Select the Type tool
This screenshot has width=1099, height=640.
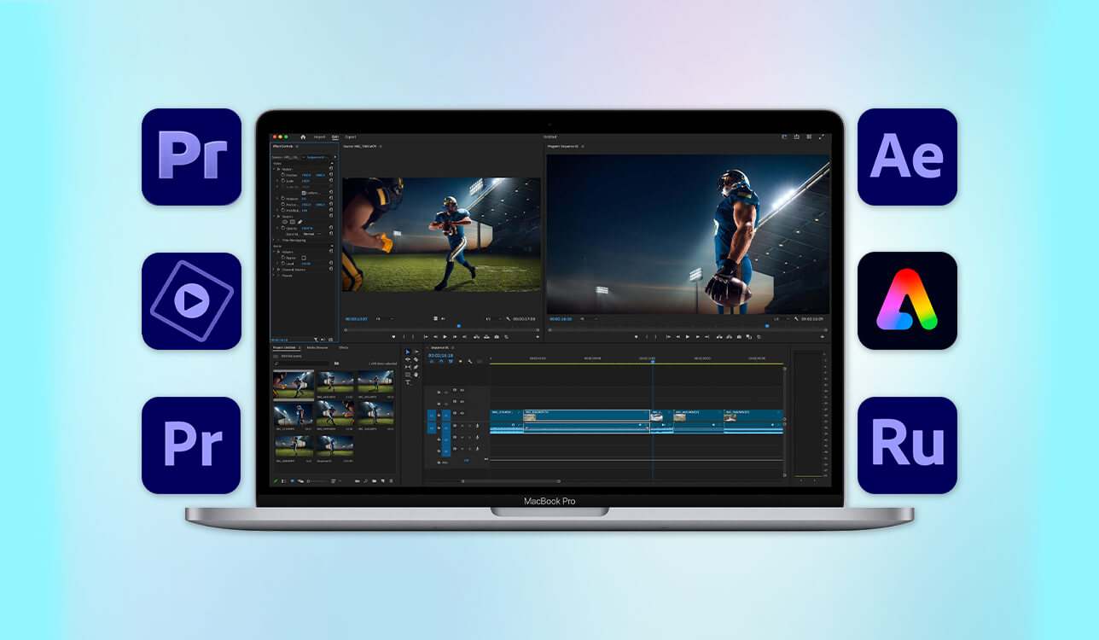(408, 383)
